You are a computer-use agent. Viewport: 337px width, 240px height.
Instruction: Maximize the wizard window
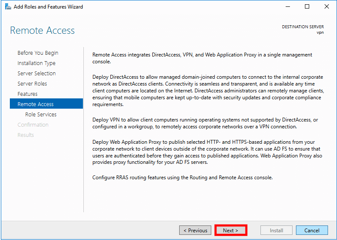coord(307,7)
